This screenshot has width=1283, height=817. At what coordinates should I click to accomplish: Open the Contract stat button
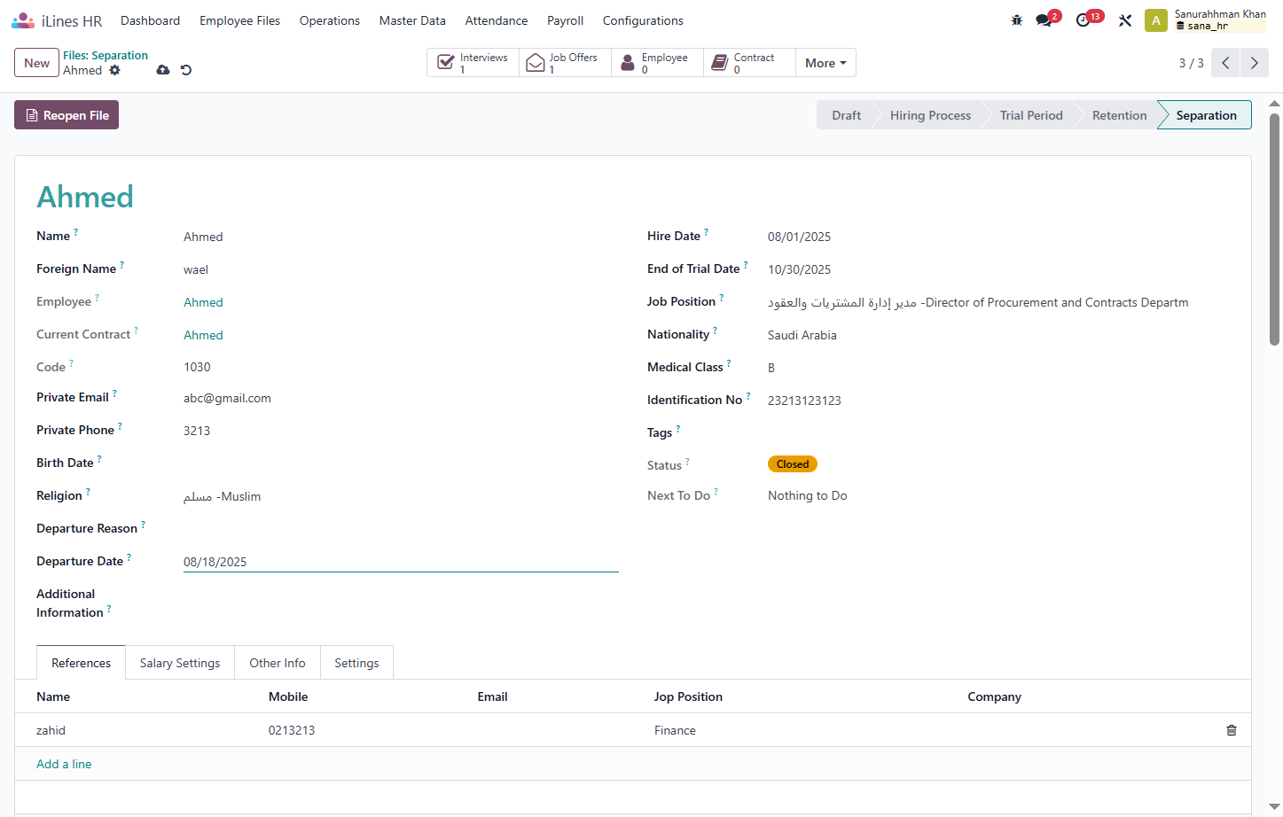[750, 63]
